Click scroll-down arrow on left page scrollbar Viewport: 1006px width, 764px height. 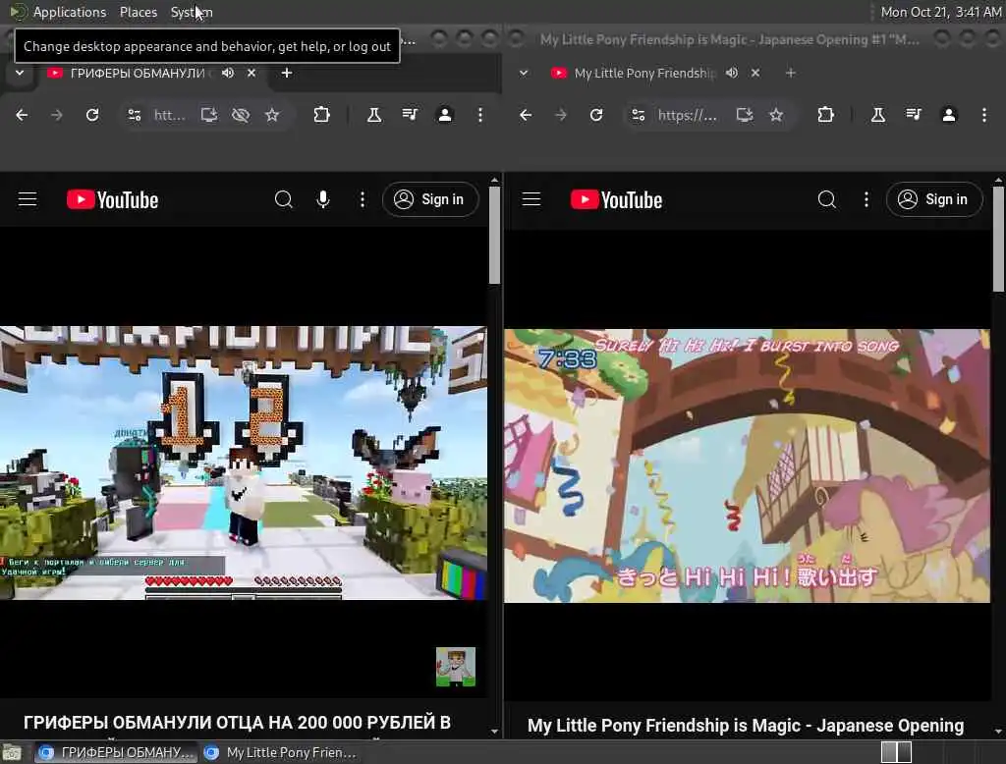[494, 732]
